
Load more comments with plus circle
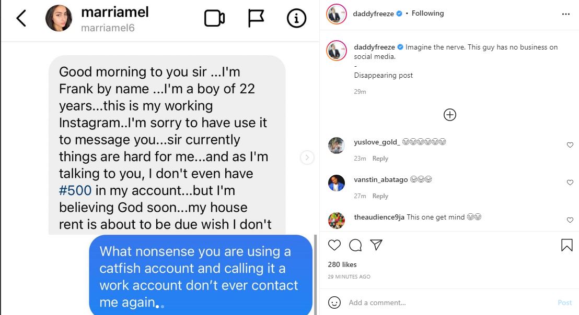pos(450,115)
